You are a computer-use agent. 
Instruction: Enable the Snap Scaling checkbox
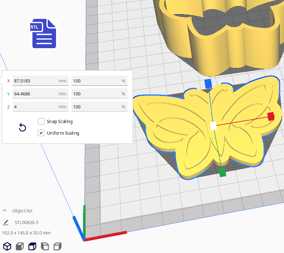pyautogui.click(x=41, y=121)
